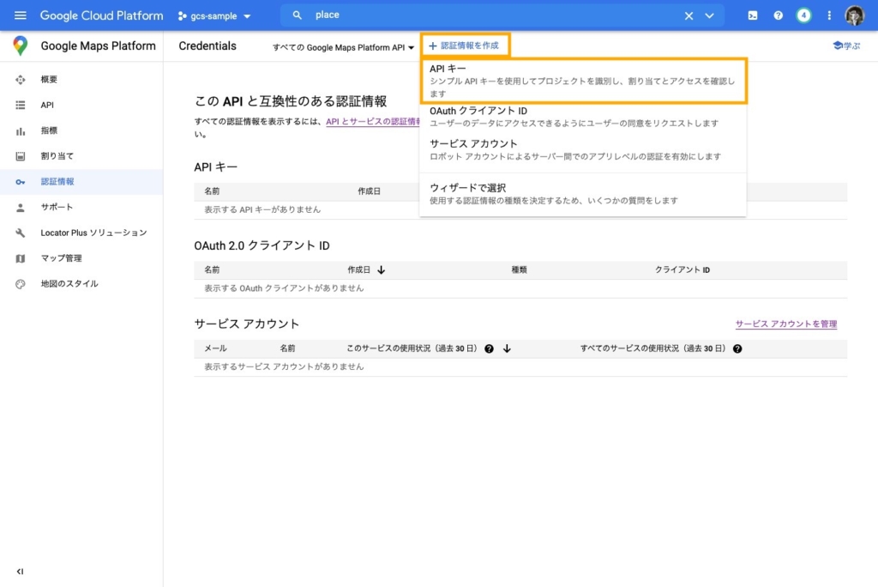The height and width of the screenshot is (587, 878).
Task: Click the Locator Plus wrench icon
Action: (x=21, y=233)
